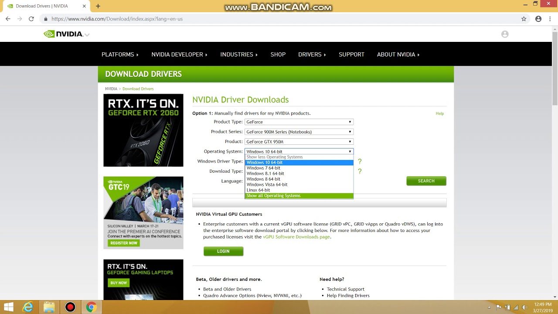Screen dimensions: 558x314
Task: Open DRIVERS menu
Action: [x=312, y=55]
